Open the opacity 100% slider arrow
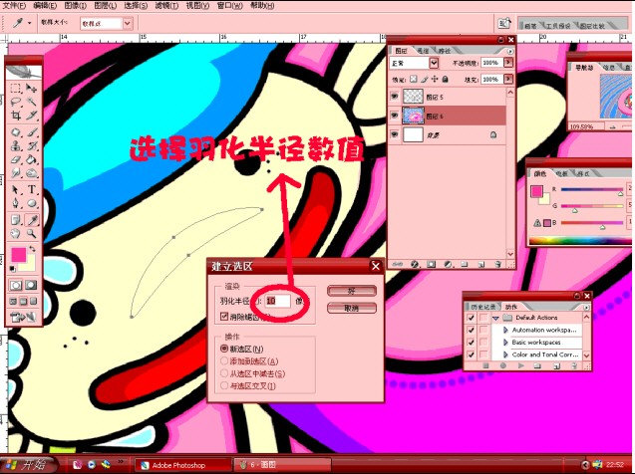This screenshot has height=474, width=635. pyautogui.click(x=507, y=63)
